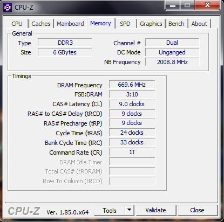224x222 pixels.
Task: Click the memory Type field showing DDR3
Action: (x=65, y=43)
